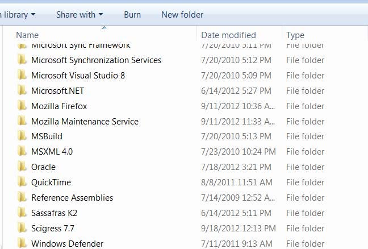
Task: Click the Windows Defender folder icon
Action: (22, 243)
